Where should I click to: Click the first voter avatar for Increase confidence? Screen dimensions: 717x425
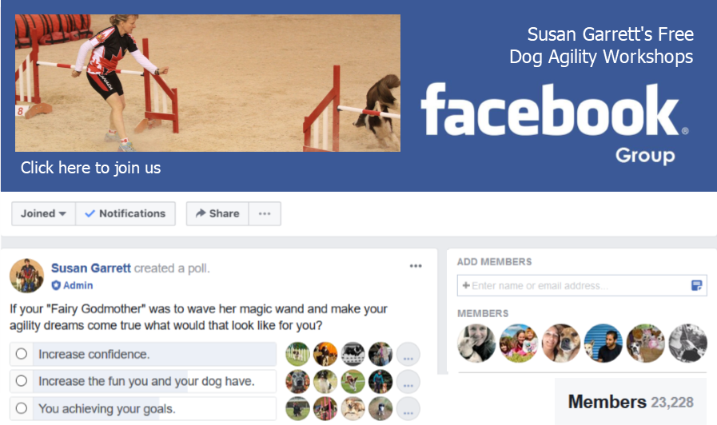297,354
